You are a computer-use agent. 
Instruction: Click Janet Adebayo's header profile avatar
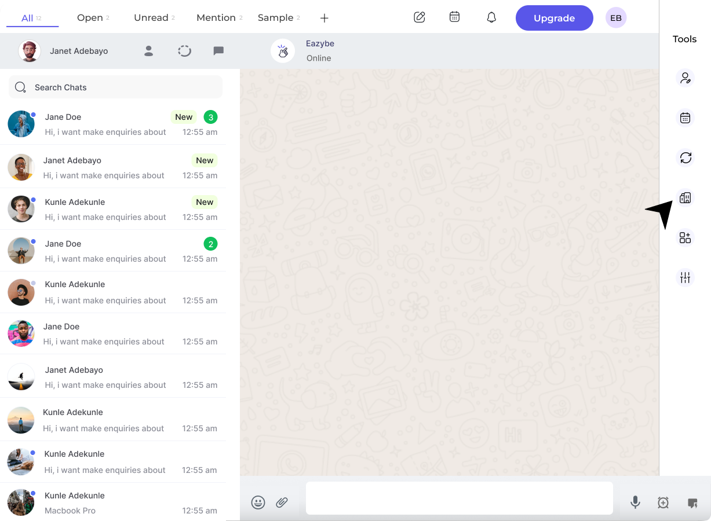pyautogui.click(x=30, y=51)
